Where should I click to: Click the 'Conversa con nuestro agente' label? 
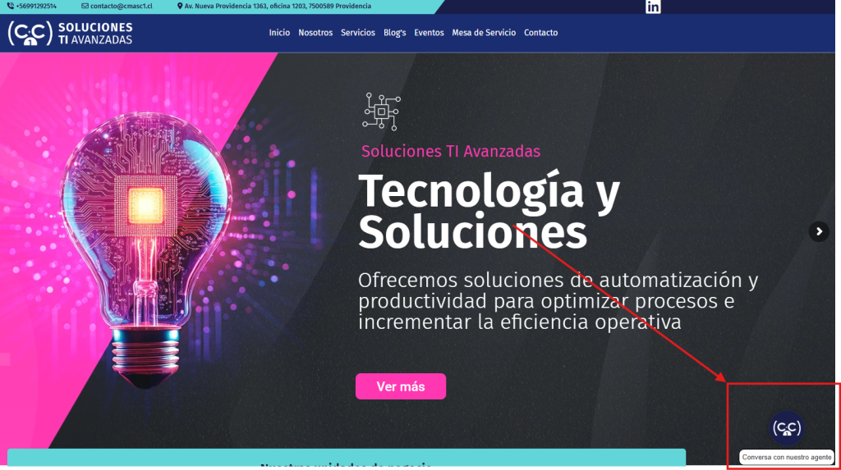tap(787, 457)
